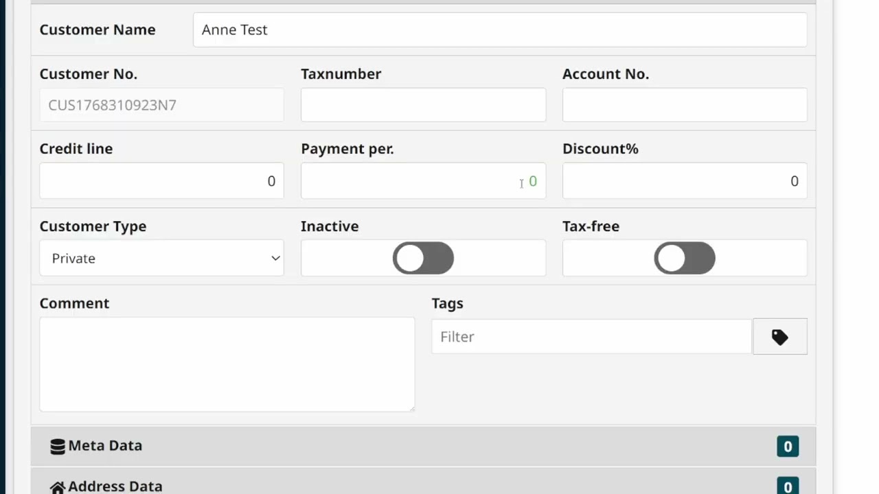
Task: Click into the Account No. field
Action: click(685, 105)
